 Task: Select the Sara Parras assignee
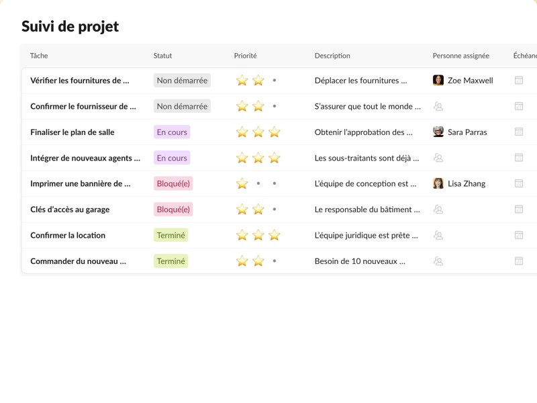click(467, 132)
